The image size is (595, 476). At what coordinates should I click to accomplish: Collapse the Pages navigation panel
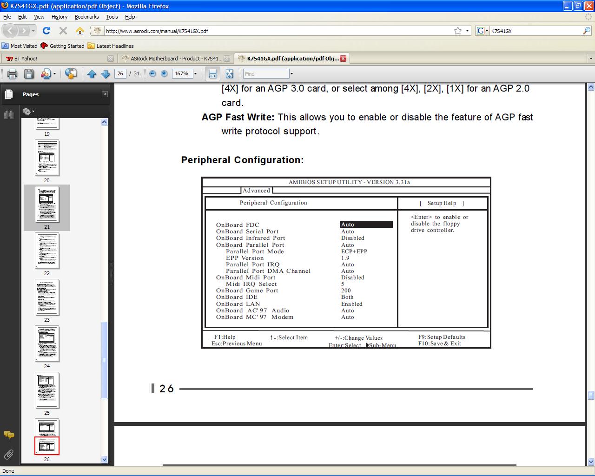coord(105,94)
